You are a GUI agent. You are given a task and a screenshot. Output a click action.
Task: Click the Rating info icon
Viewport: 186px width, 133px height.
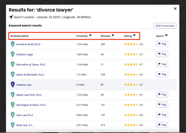click(134, 35)
